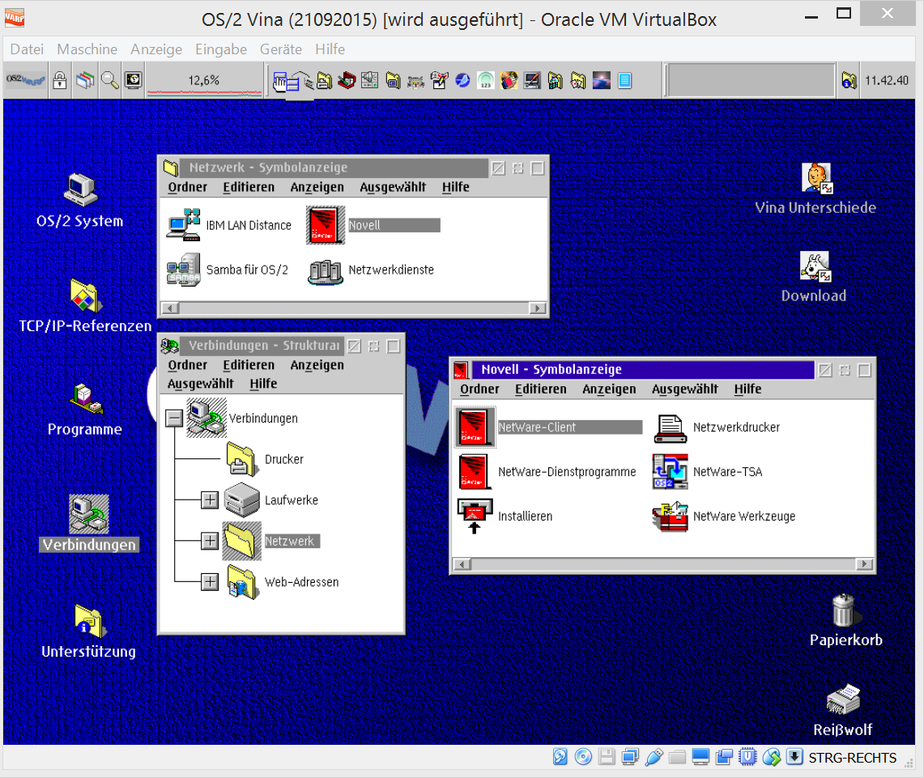Click VirtualBox USB status icon
This screenshot has height=778, width=924.
pos(654,757)
